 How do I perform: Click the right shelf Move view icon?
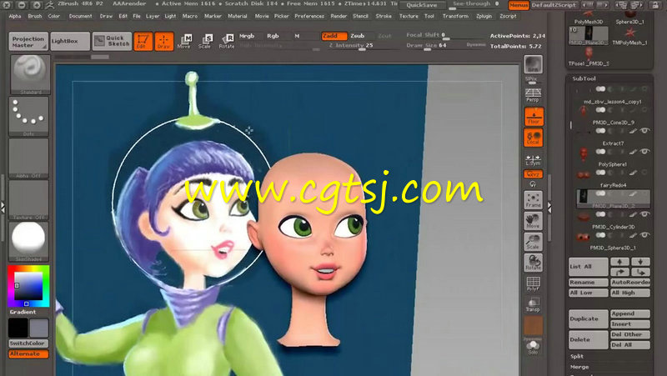[x=533, y=221]
